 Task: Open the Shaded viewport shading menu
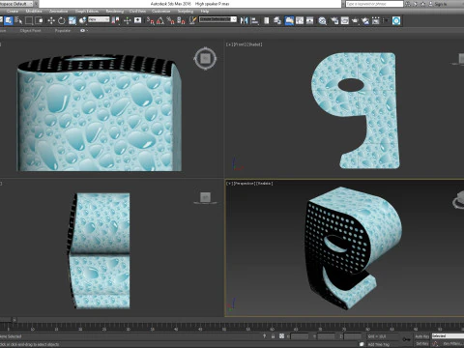(254, 44)
